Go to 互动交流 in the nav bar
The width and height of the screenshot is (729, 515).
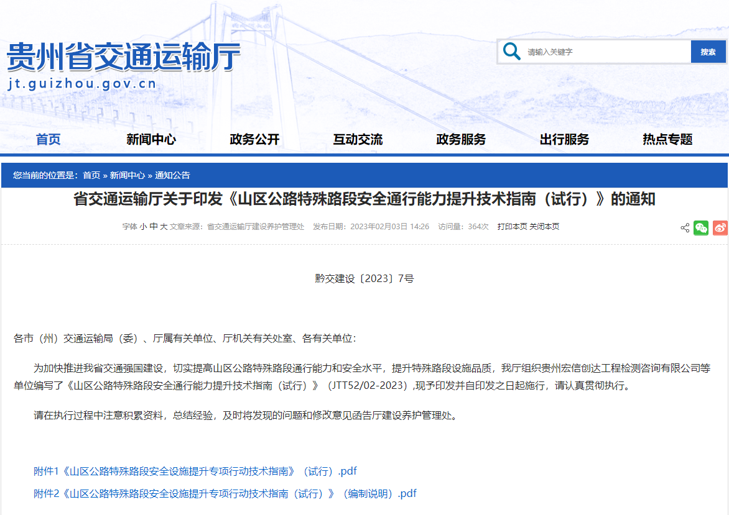coord(358,139)
